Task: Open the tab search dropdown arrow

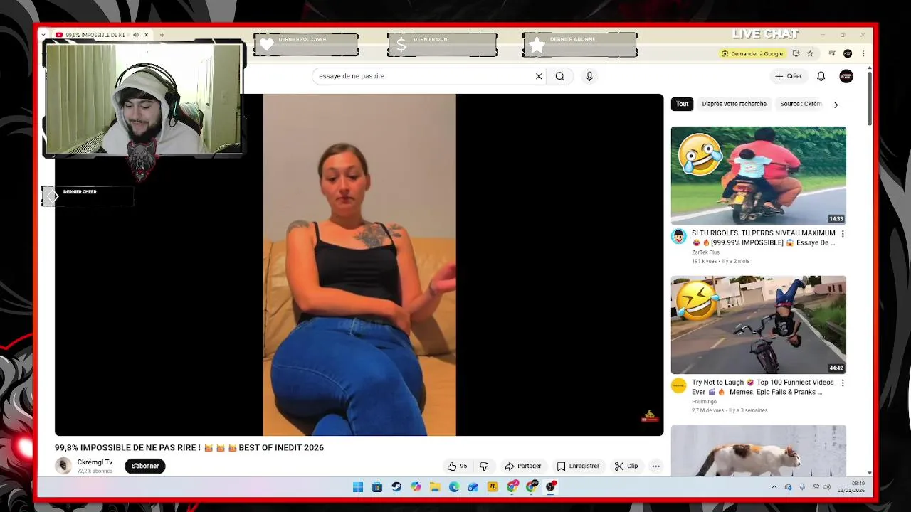Action: [x=43, y=35]
